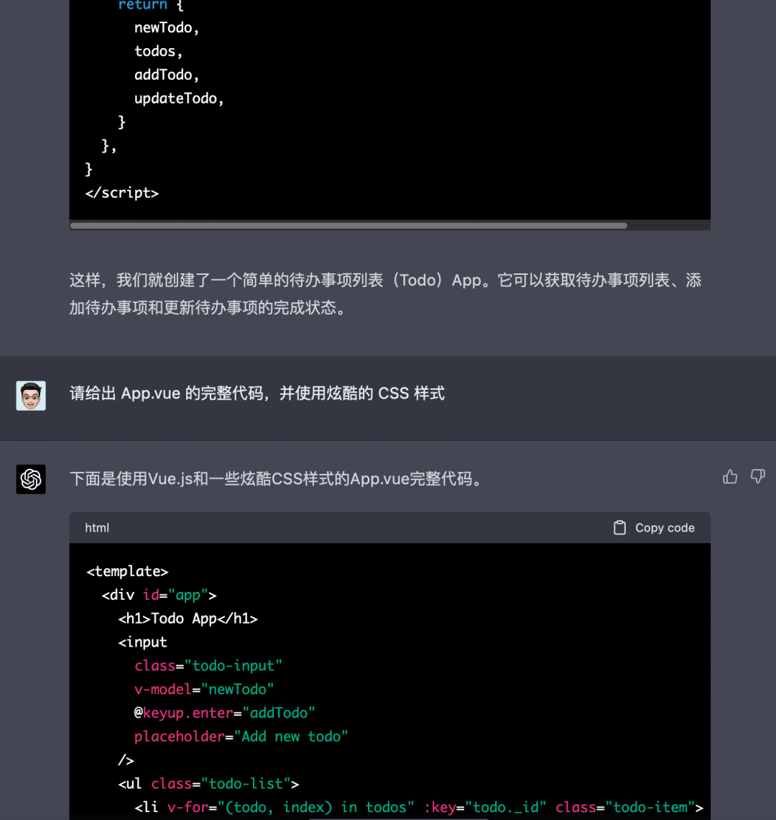
Task: Click the user message requesting App.vue code
Action: [257, 393]
